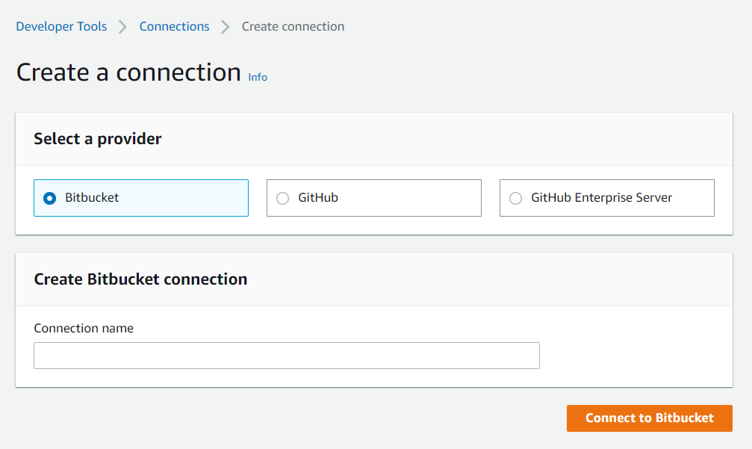Click the GitHub Enterprise Server provider card

pyautogui.click(x=606, y=197)
